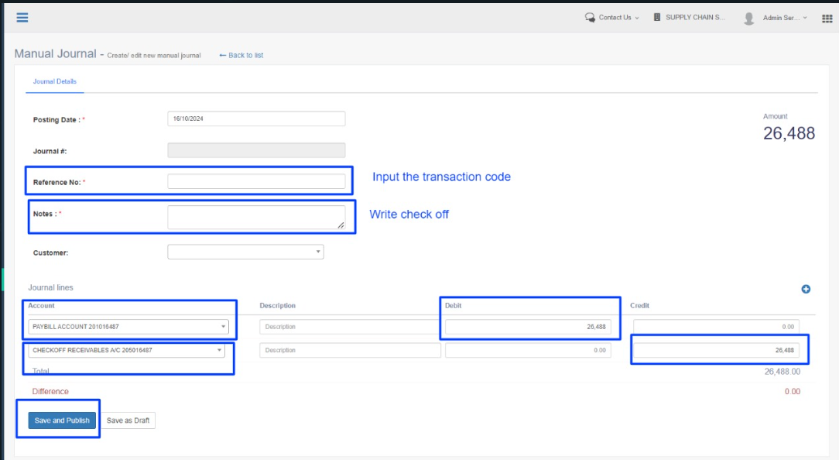The height and width of the screenshot is (460, 839).
Task: Click the admin user avatar icon
Action: coord(748,18)
